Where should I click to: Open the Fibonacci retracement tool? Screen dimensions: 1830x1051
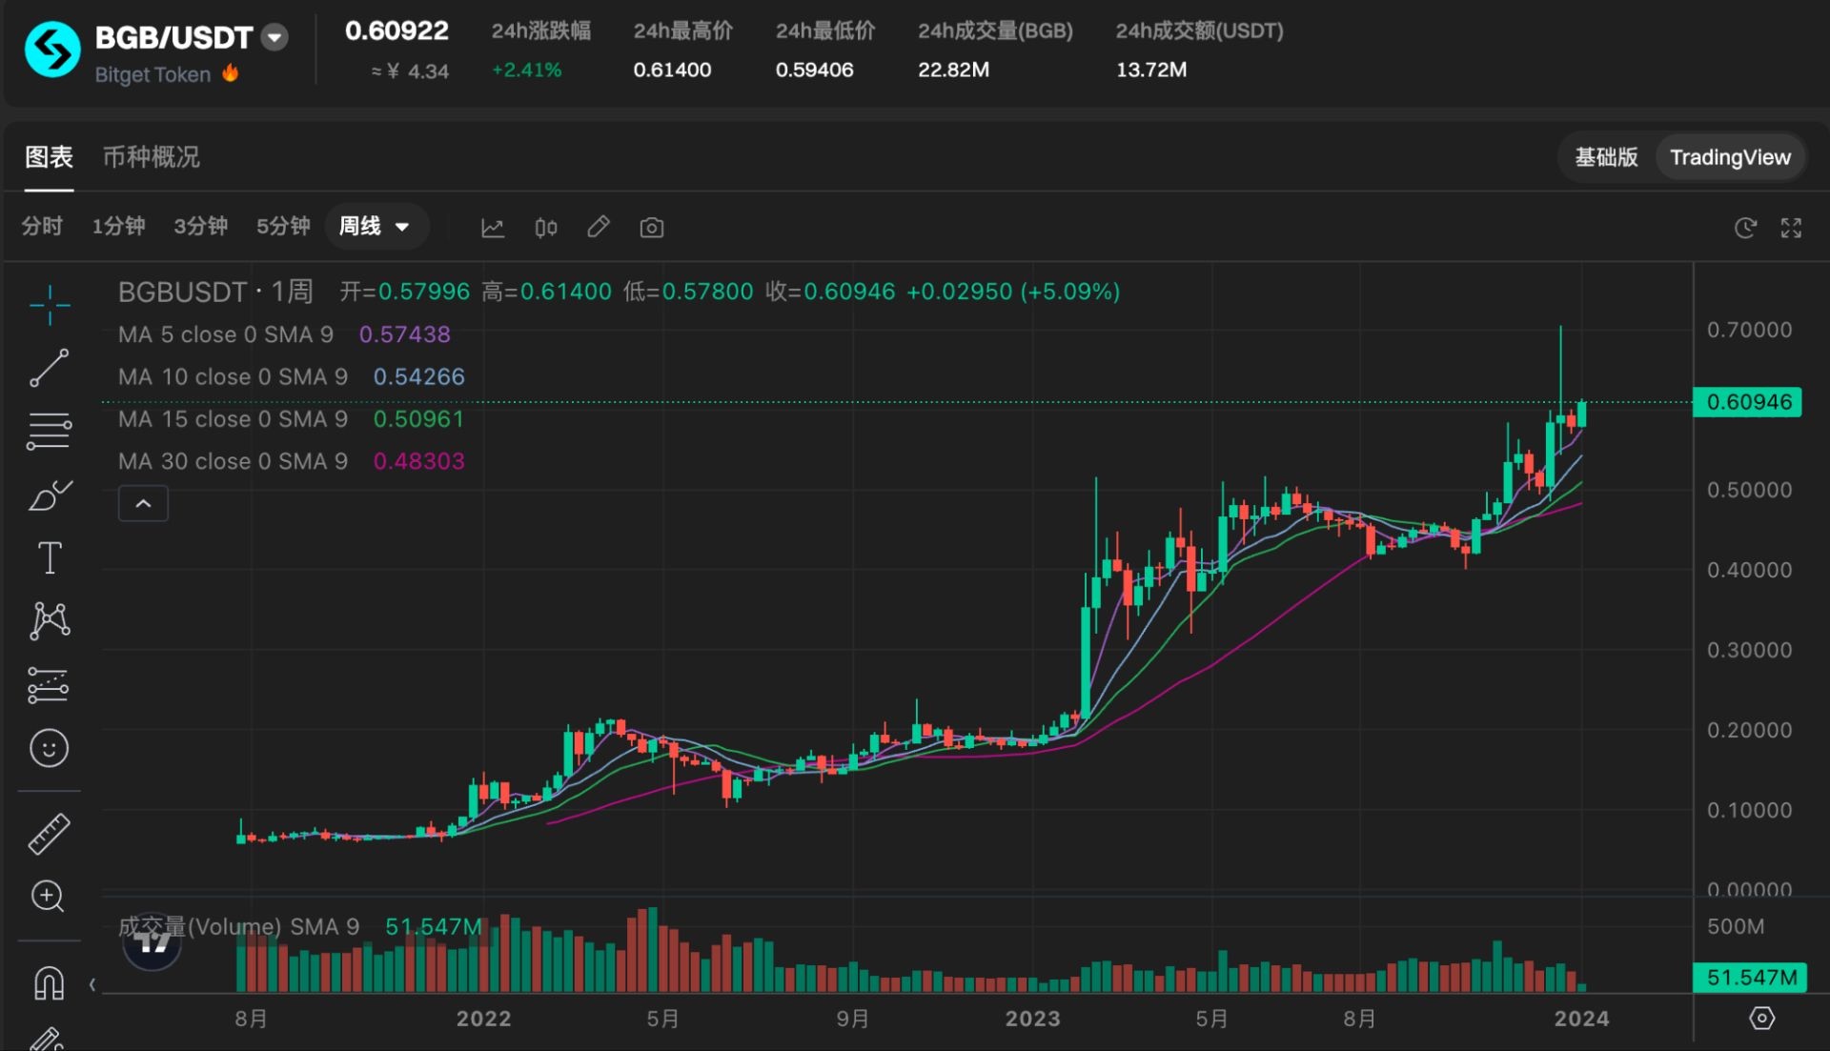click(x=50, y=432)
